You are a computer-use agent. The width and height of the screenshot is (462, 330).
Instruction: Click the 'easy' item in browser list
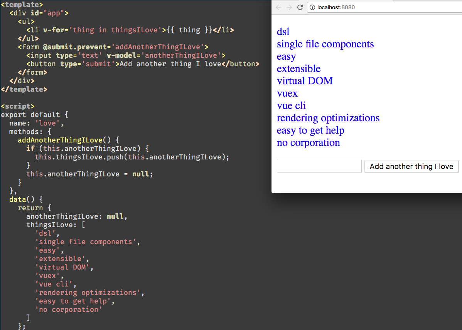286,56
